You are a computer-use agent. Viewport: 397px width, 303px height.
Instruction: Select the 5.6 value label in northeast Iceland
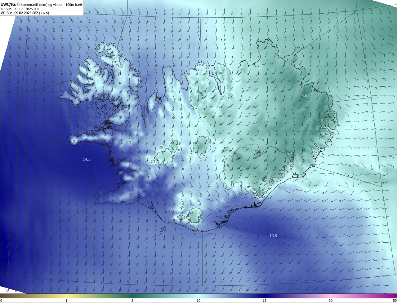[x=304, y=96]
